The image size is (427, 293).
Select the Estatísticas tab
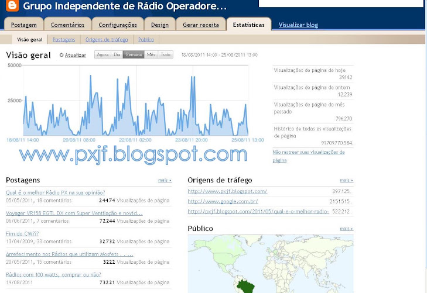248,25
